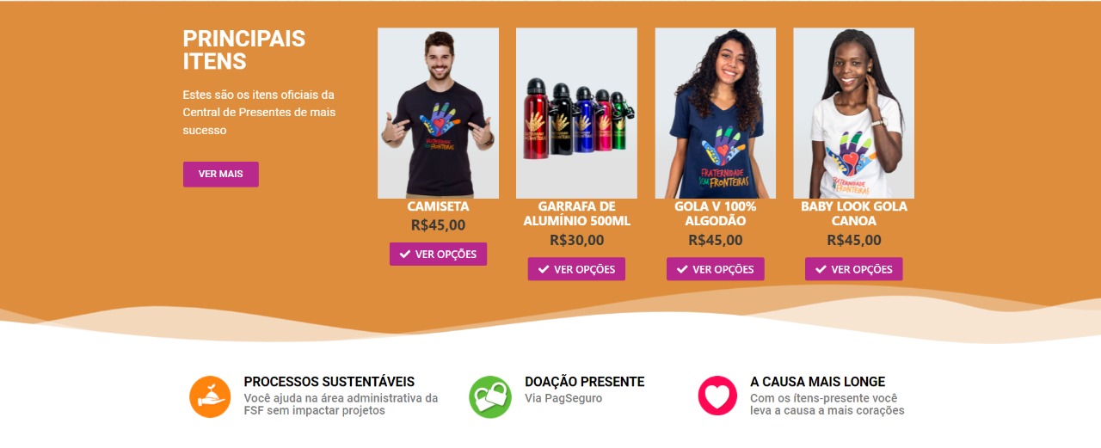The width and height of the screenshot is (1101, 448).
Task: Open the navy Gola V shirt photo
Action: 715,114
